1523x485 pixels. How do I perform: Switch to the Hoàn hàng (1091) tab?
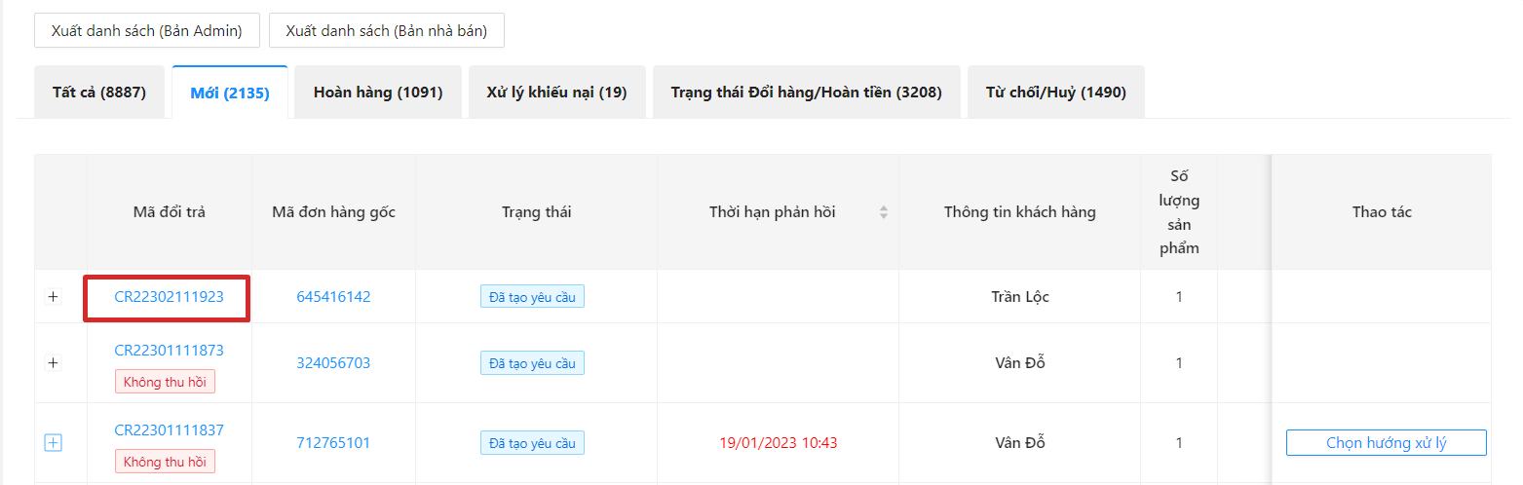378,93
